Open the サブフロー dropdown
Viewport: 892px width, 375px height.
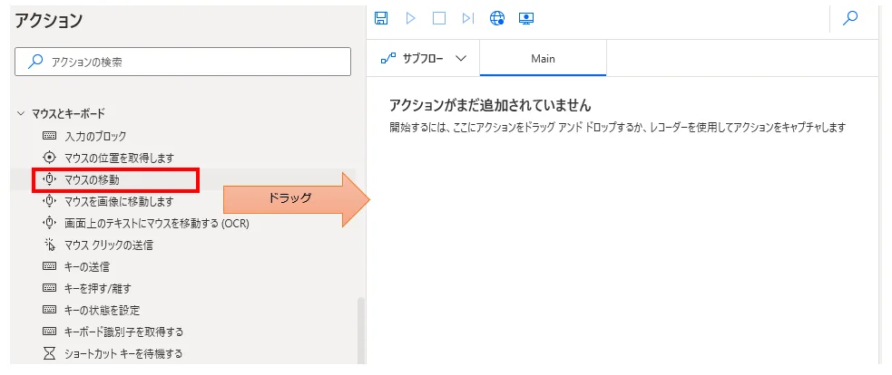tap(423, 58)
